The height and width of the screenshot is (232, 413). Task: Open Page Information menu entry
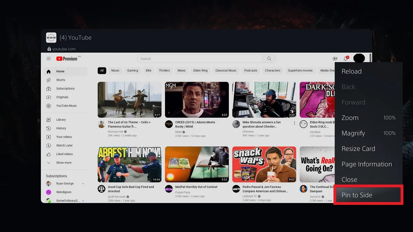pos(367,164)
